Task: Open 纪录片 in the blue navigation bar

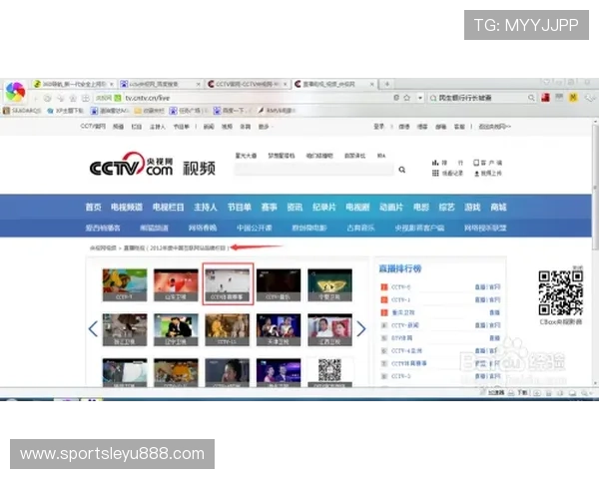Action: coord(323,207)
